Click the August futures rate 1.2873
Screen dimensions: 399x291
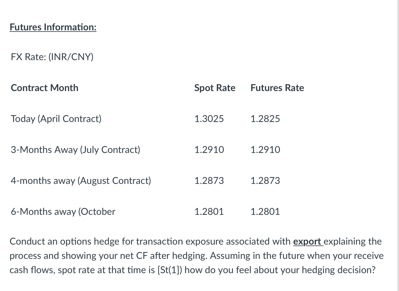tap(265, 181)
